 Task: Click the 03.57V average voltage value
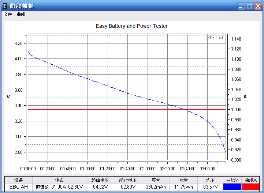click(211, 187)
